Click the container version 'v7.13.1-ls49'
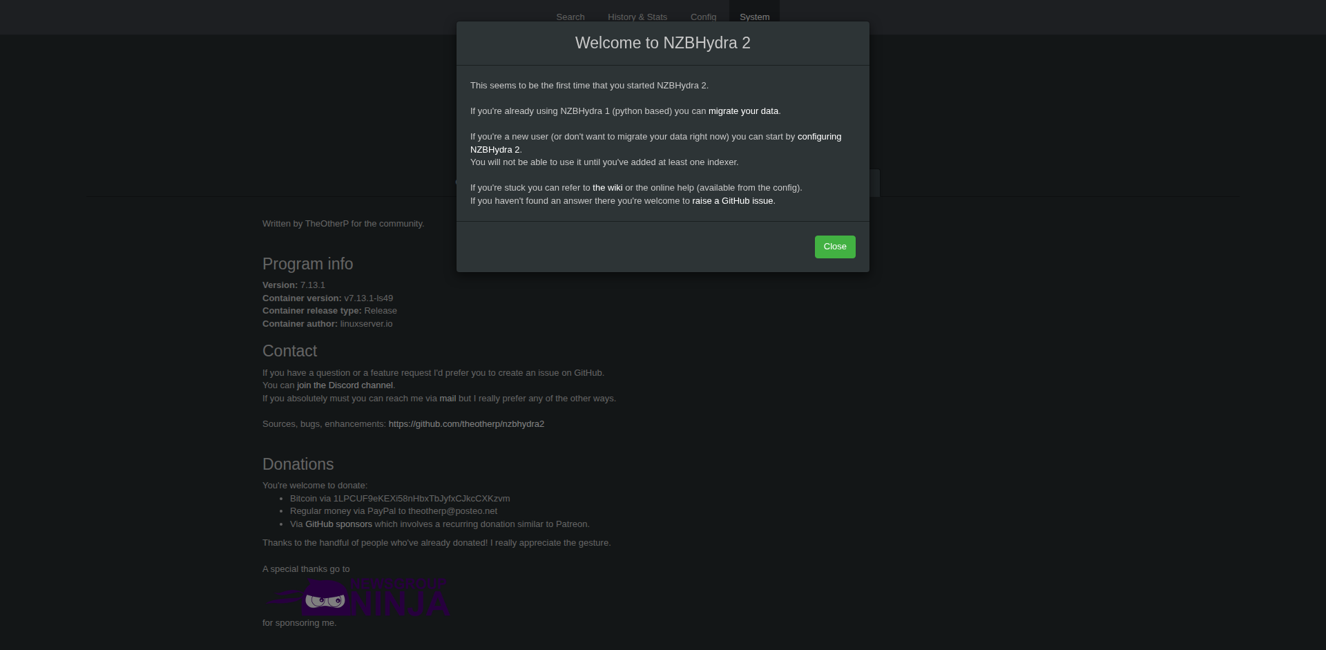Viewport: 1326px width, 650px height. (368, 298)
